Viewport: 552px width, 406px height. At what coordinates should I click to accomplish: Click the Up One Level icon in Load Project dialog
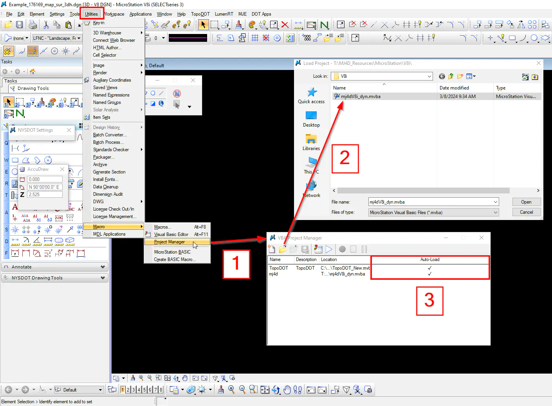451,76
